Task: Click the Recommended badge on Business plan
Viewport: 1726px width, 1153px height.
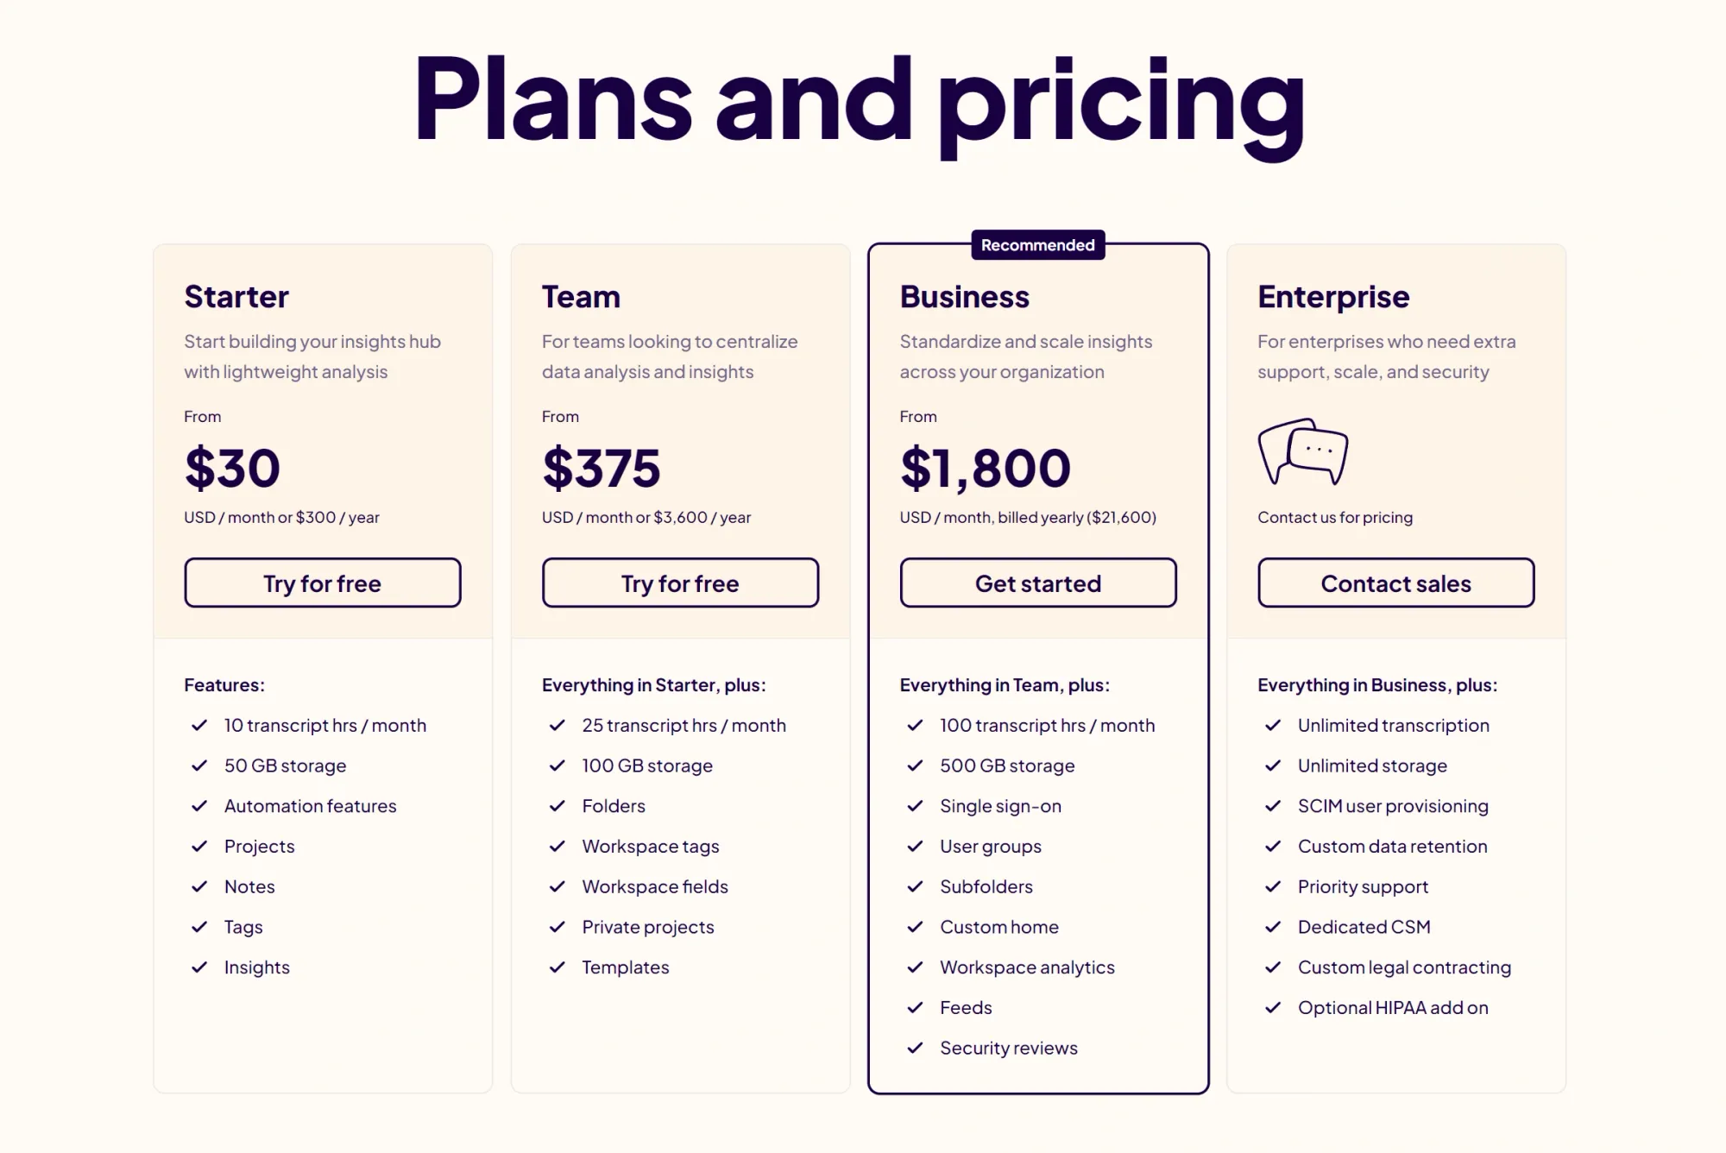Action: [x=1037, y=244]
